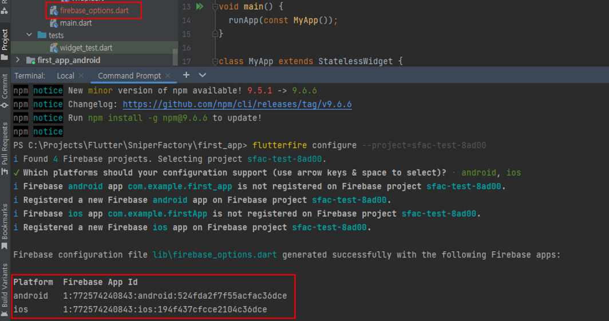
Task: Click the widget_test.dart file icon
Action: [54, 47]
